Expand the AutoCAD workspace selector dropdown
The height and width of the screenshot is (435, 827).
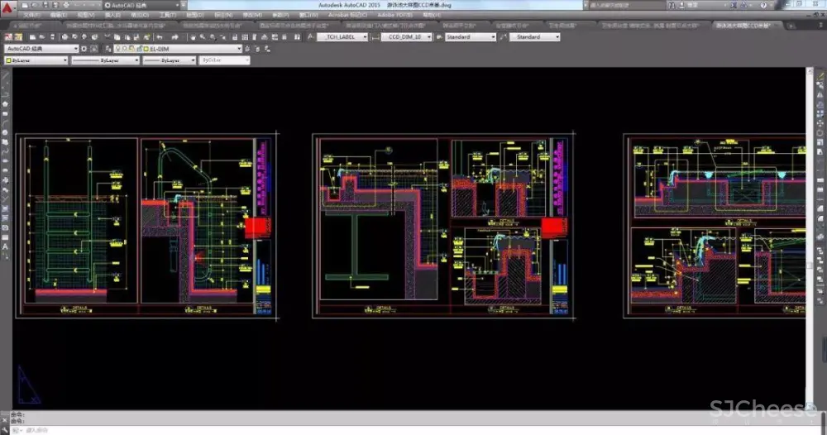click(x=76, y=49)
